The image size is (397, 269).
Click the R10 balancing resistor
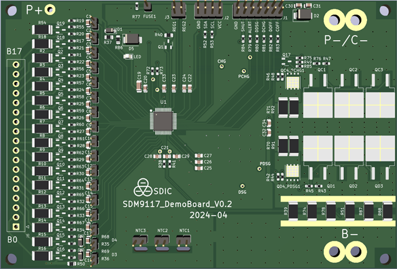coord(42,171)
